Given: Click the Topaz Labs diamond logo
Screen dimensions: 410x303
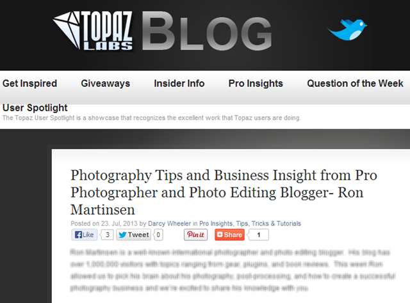Looking at the screenshot, I should pyautogui.click(x=93, y=31).
